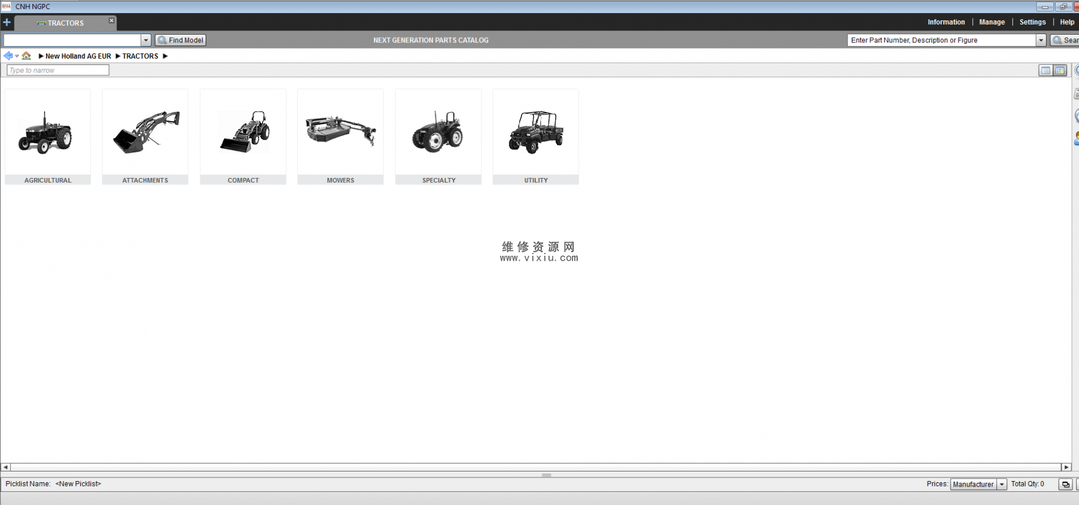Restore the CNH NGPC window
1079x505 pixels.
click(1063, 7)
